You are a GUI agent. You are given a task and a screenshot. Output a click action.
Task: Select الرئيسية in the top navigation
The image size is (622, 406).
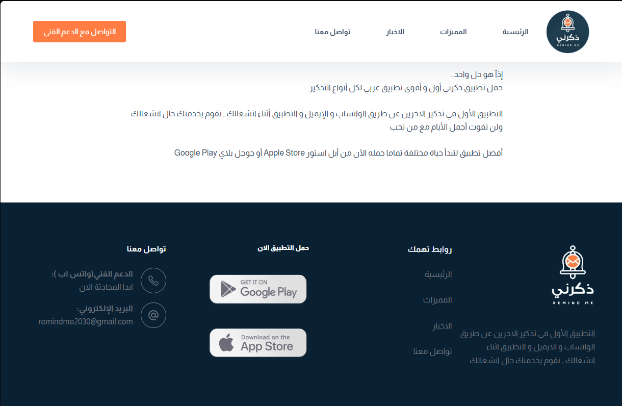514,32
